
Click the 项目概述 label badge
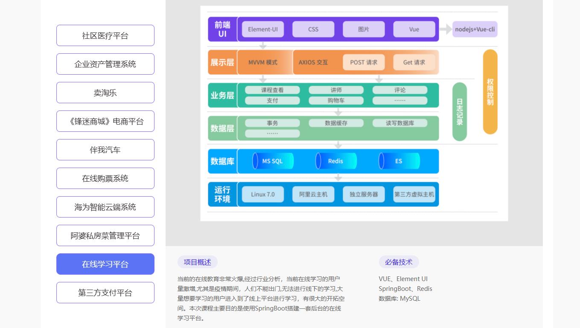coord(197,262)
